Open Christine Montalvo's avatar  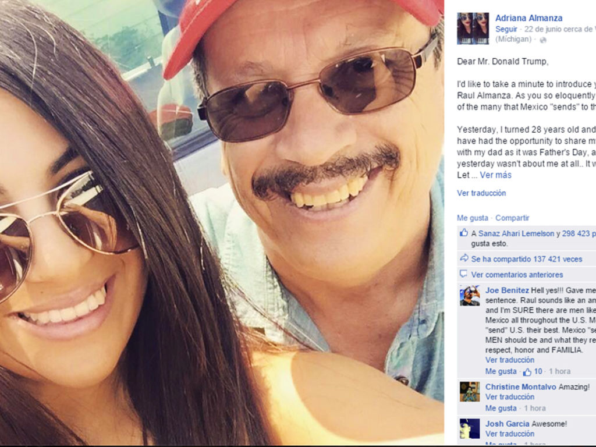[470, 392]
